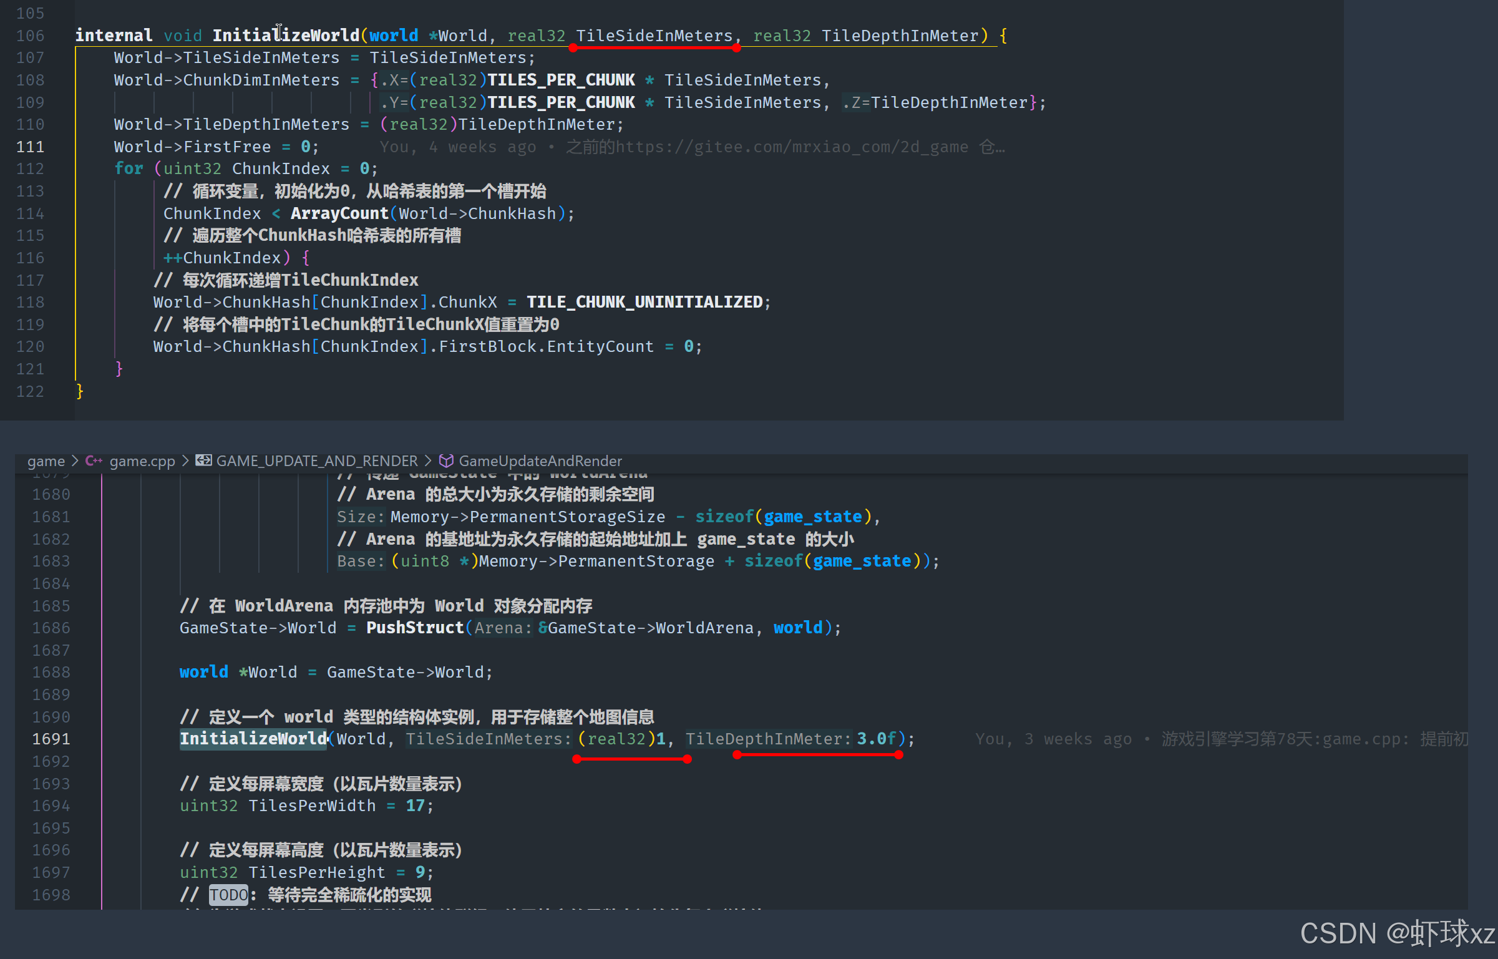Viewport: 1498px width, 959px height.
Task: Click the macro symbol icon before GAME_UPDATE_AND_RENDER
Action: pos(203,460)
